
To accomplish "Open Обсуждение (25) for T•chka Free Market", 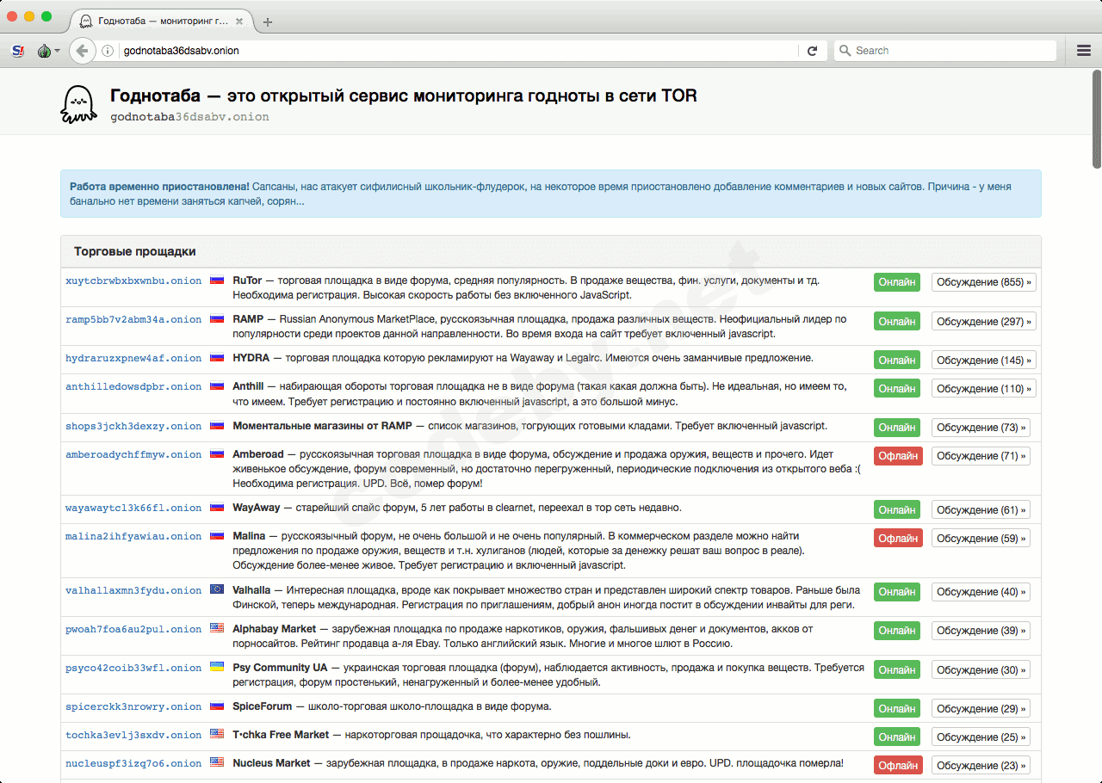I will click(981, 737).
